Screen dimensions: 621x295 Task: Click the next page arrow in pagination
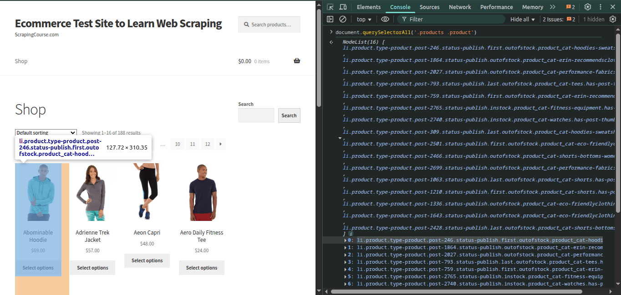point(221,144)
